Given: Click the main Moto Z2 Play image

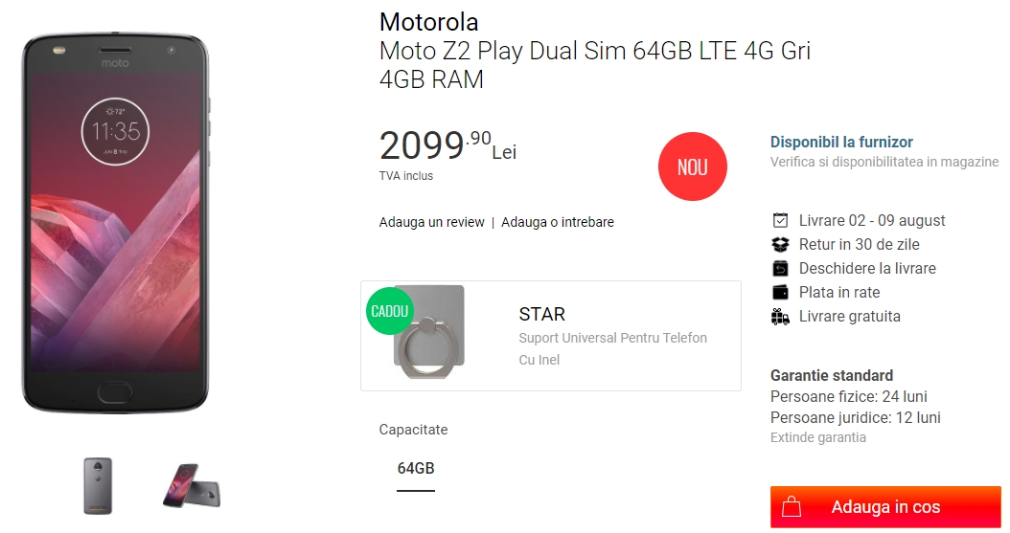Looking at the screenshot, I should tap(115, 223).
